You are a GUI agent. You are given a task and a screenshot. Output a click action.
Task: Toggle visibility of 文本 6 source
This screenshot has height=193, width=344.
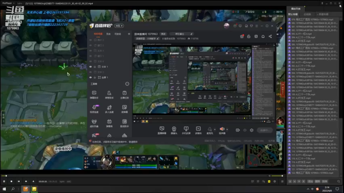(x=90, y=61)
